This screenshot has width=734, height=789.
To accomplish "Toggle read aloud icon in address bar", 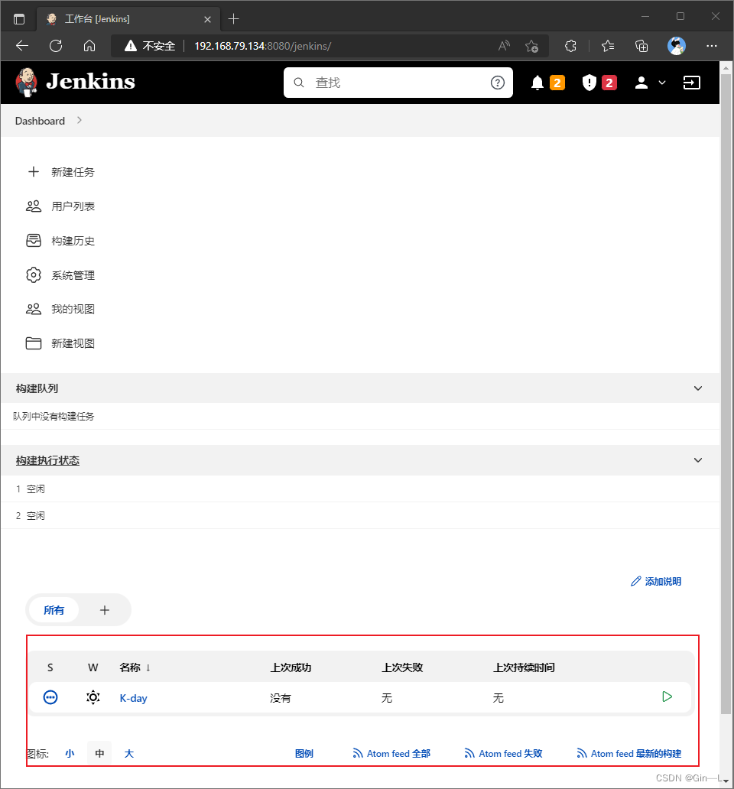I will click(x=504, y=46).
